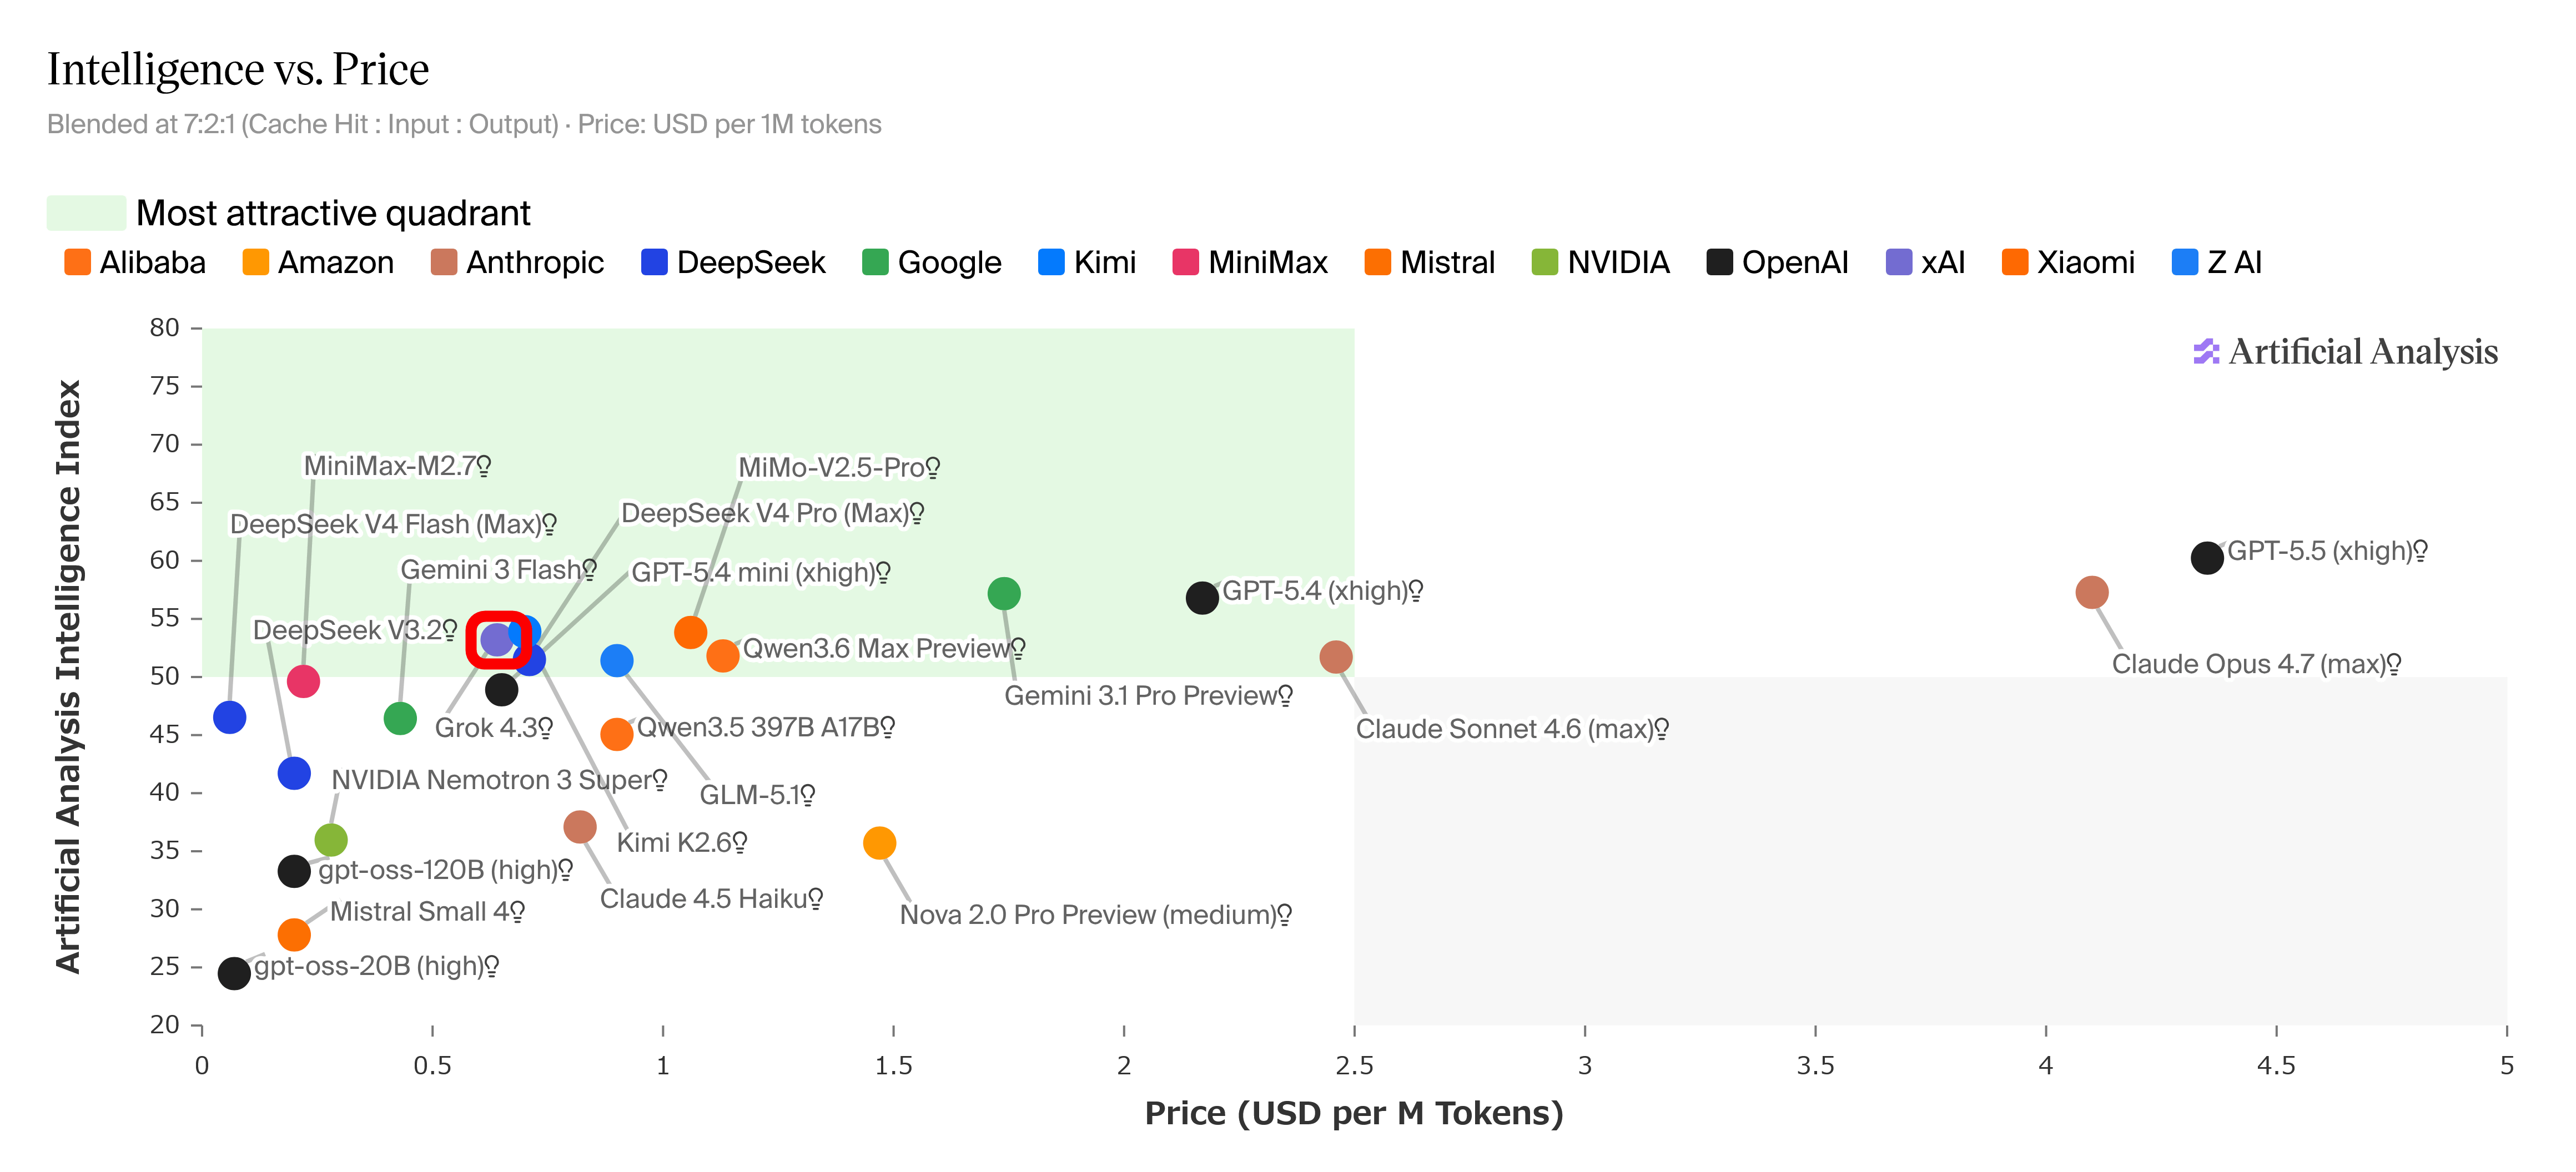Toggle the DeepSeek legend entry
The height and width of the screenshot is (1172, 2576).
click(733, 263)
